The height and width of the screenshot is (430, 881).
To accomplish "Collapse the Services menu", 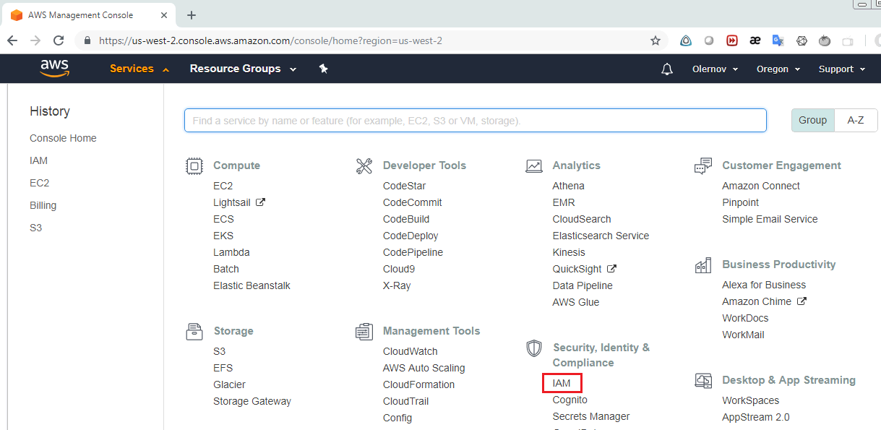I will (x=139, y=69).
